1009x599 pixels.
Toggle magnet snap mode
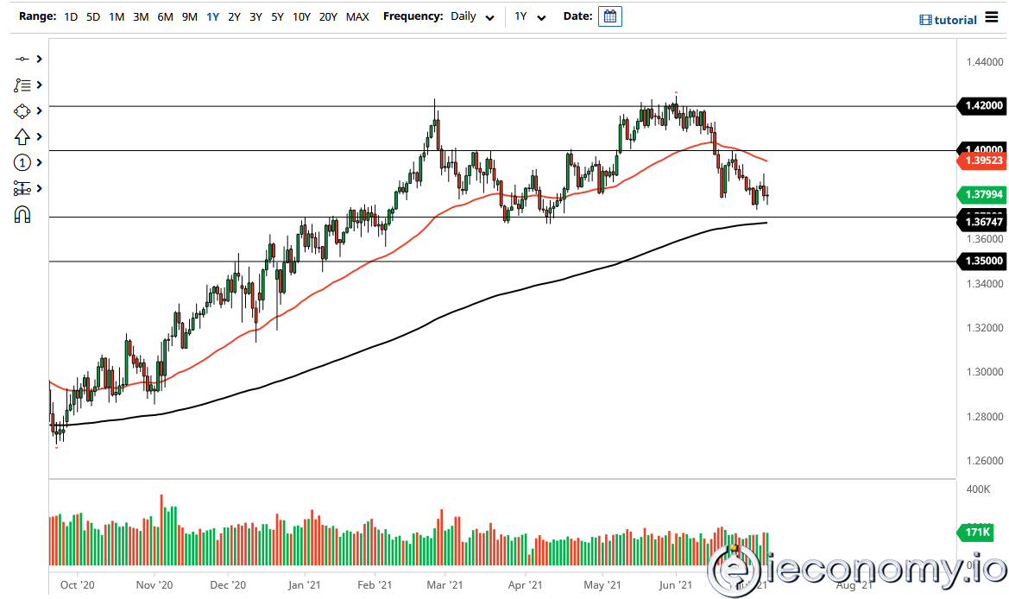tap(22, 214)
